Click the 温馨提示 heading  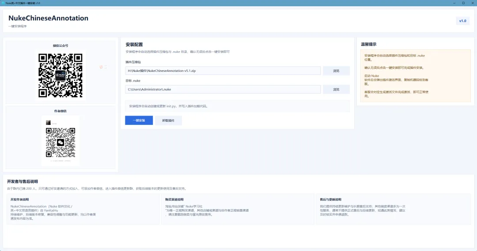(368, 45)
